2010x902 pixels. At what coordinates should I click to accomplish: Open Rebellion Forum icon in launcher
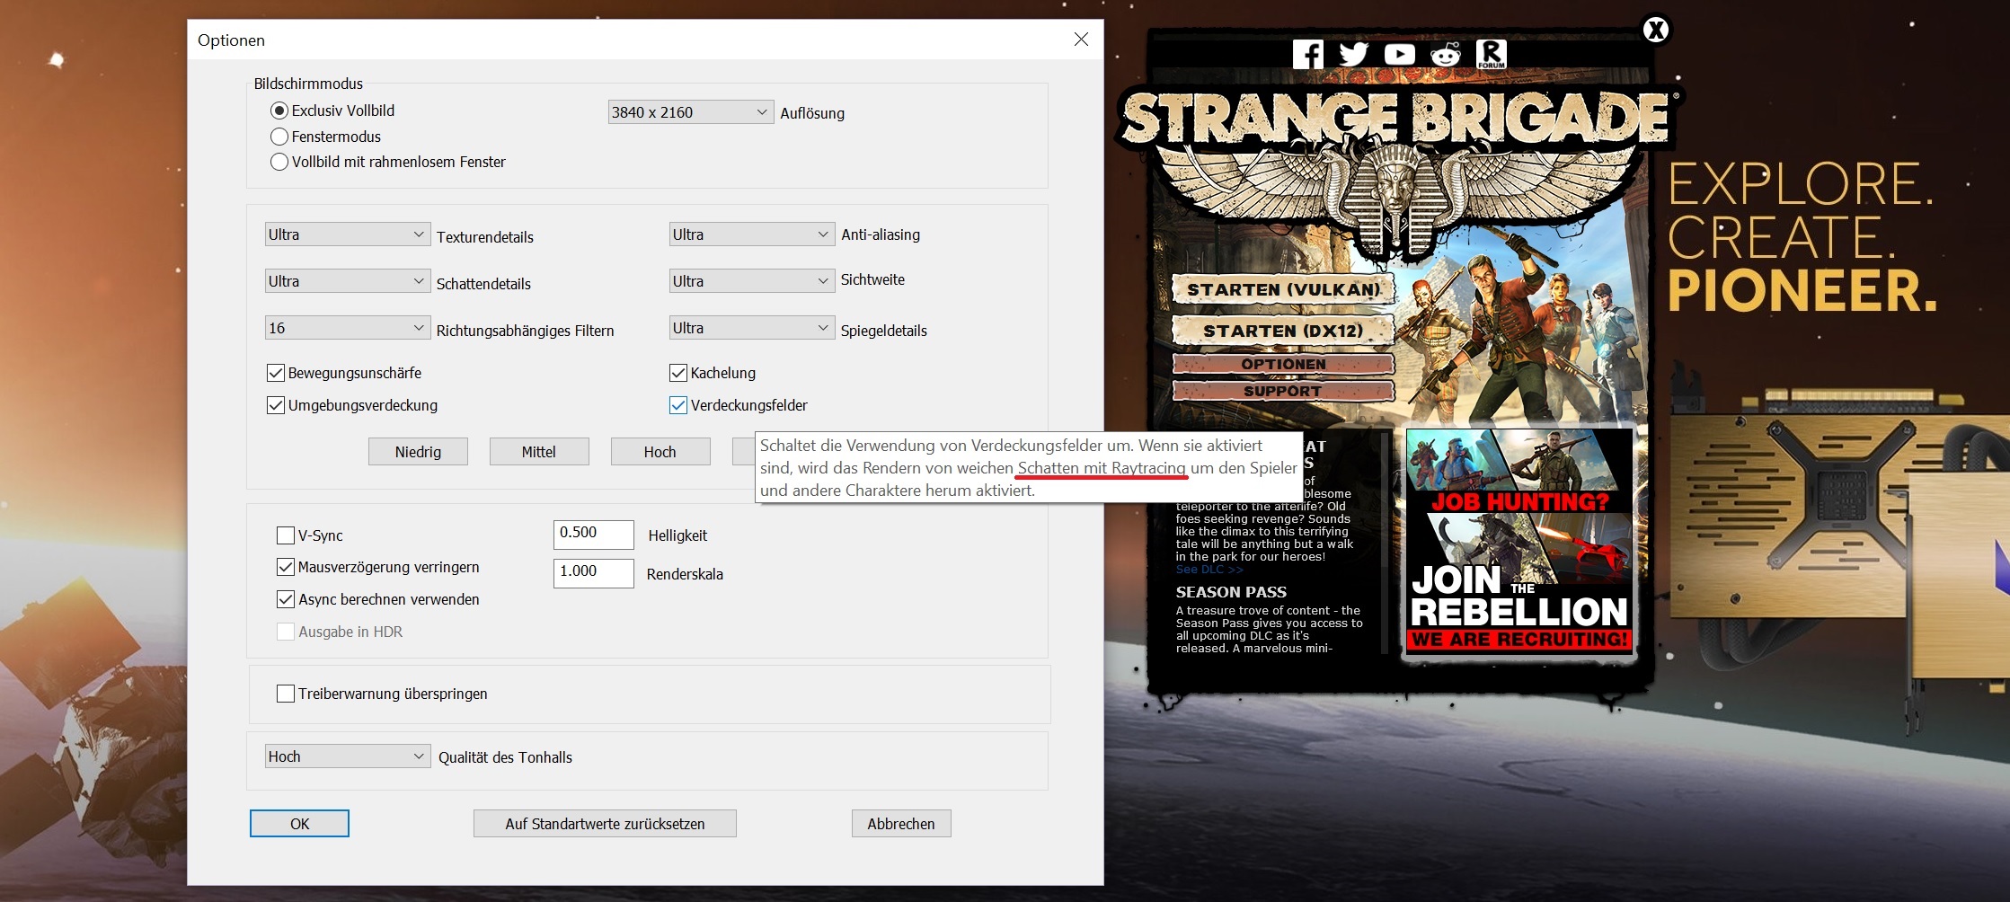coord(1492,55)
